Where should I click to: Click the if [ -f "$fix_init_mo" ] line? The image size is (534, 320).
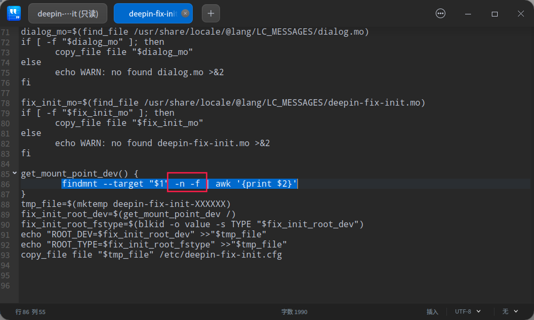pos(97,113)
